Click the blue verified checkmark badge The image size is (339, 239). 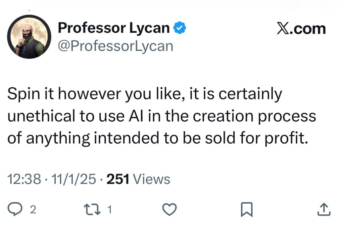point(179,29)
